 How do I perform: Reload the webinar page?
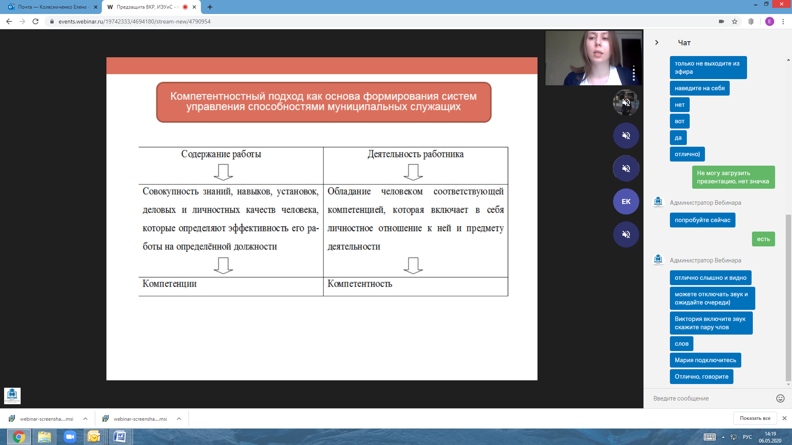(35, 21)
